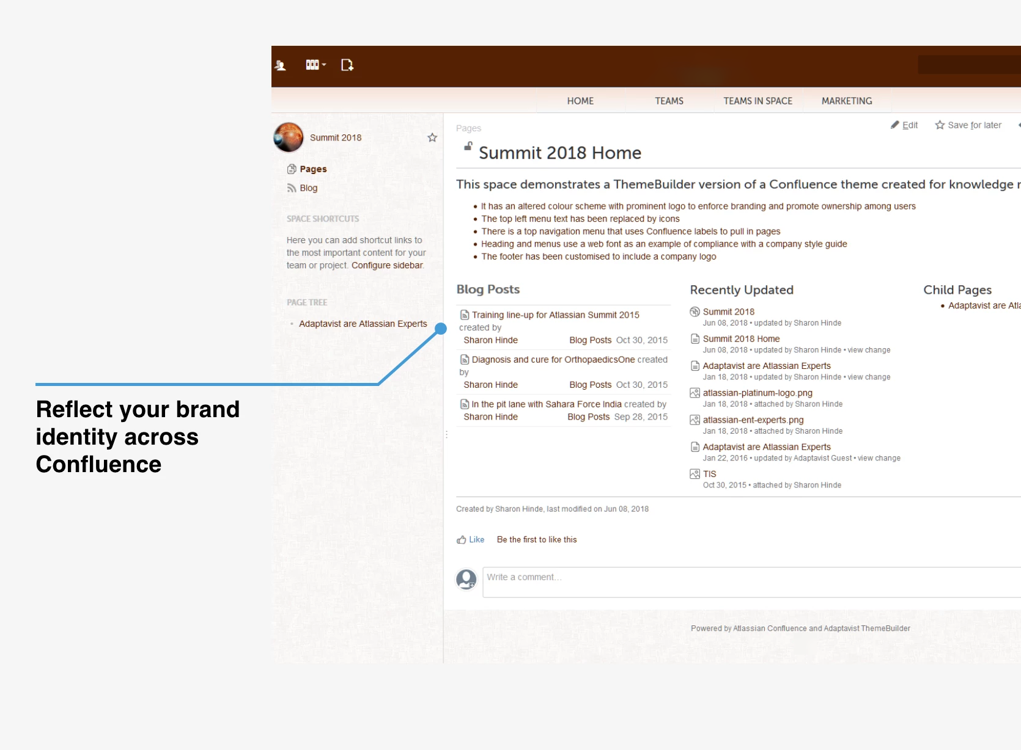Open Summit 2018 in Recently Updated
Viewport: 1021px width, 750px height.
(728, 312)
